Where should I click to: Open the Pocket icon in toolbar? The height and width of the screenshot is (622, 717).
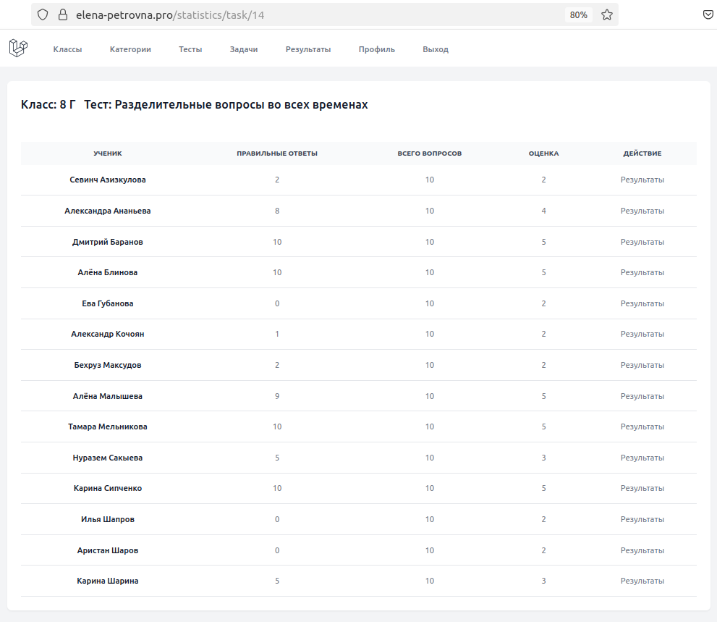(708, 15)
